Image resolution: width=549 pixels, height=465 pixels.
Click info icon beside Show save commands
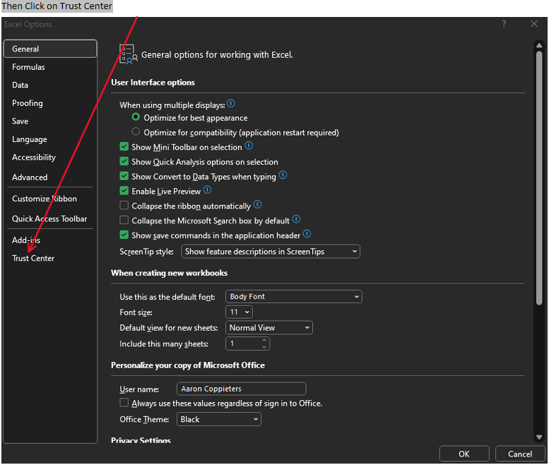[307, 234]
